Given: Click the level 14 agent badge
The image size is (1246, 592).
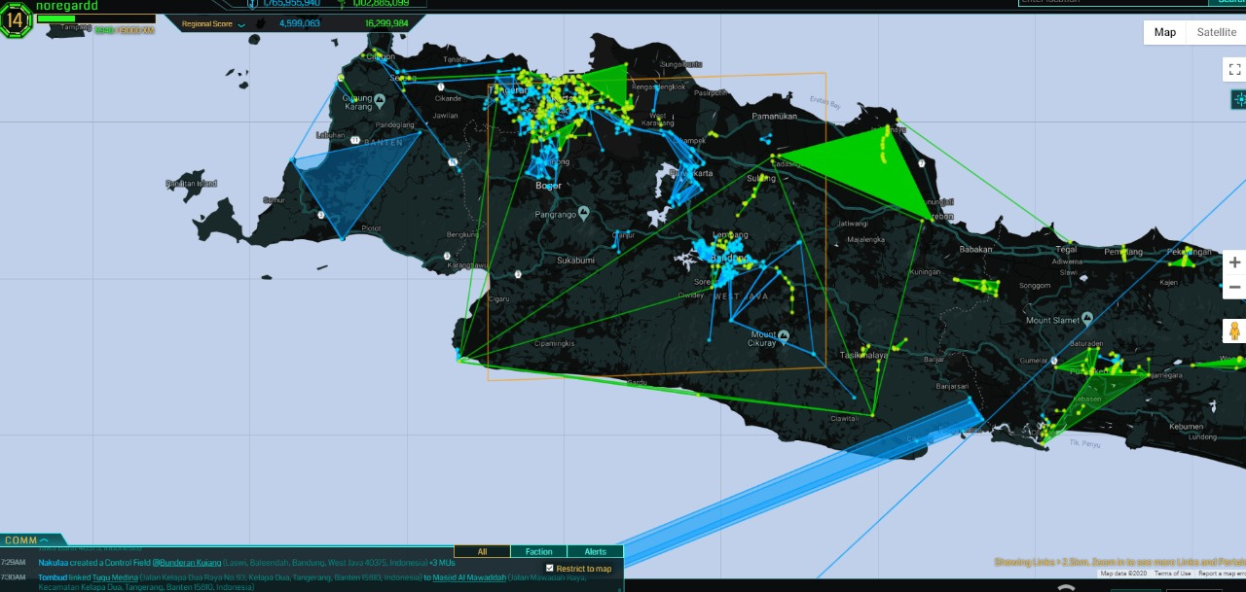Looking at the screenshot, I should tap(17, 20).
